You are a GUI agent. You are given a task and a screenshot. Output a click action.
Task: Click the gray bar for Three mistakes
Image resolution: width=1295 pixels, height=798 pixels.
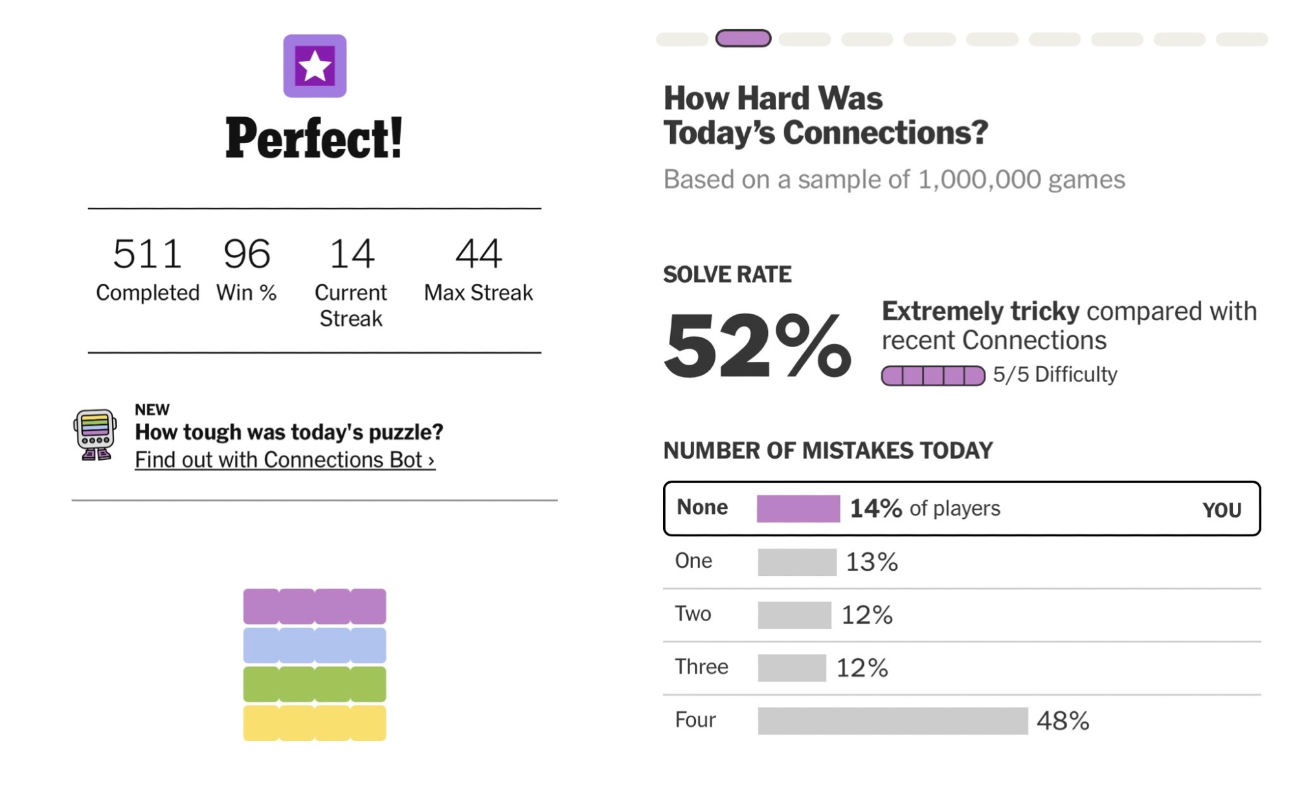coord(792,668)
